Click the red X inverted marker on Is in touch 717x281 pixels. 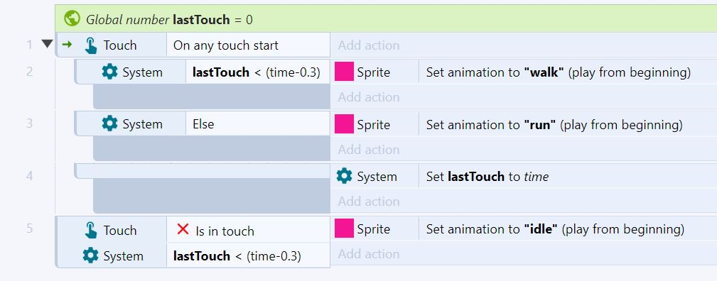(183, 229)
